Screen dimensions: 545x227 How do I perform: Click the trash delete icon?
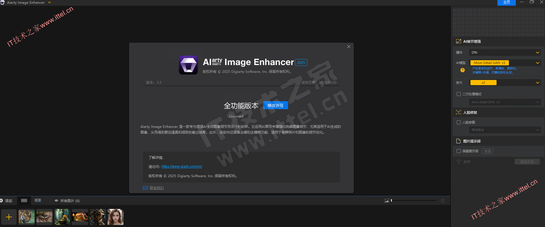click(443, 201)
